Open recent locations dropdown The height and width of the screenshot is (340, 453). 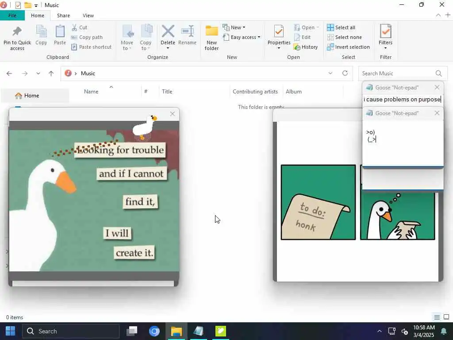tap(38, 73)
